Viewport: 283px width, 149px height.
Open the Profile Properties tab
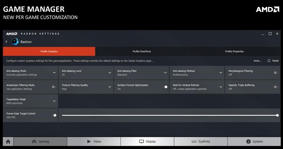(234, 51)
